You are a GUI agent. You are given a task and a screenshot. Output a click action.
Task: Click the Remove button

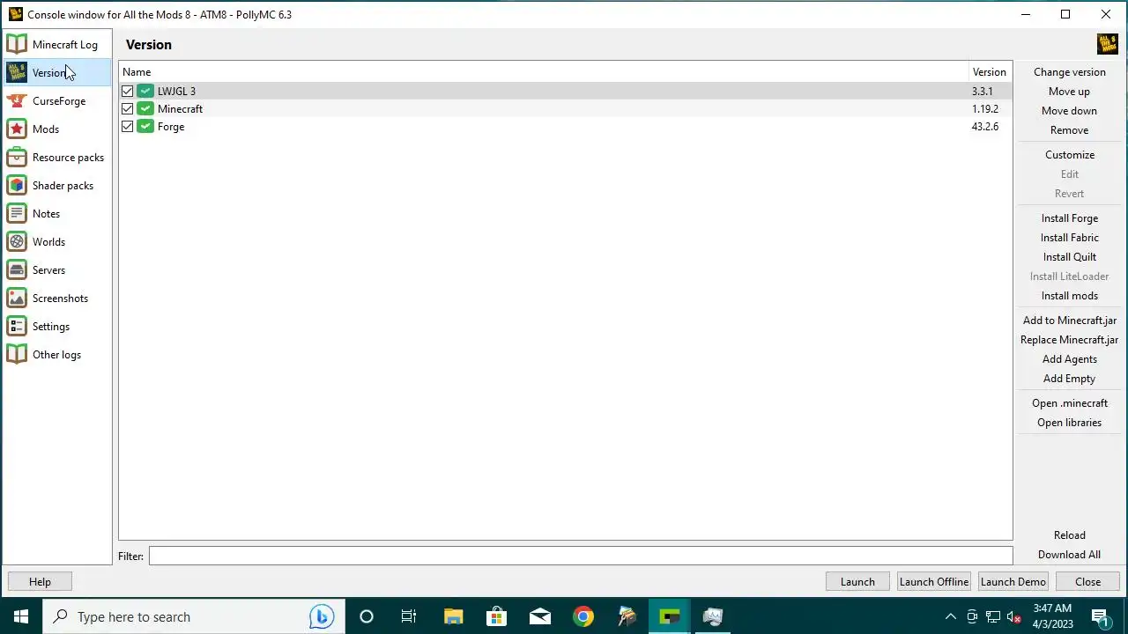[x=1069, y=130]
